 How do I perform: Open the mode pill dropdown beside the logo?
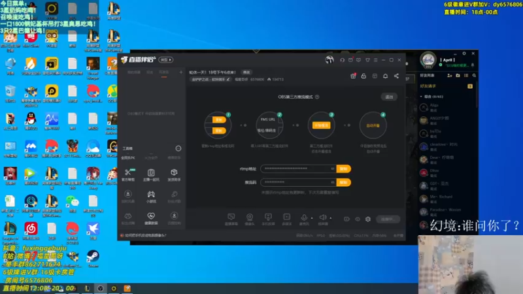coord(166,59)
